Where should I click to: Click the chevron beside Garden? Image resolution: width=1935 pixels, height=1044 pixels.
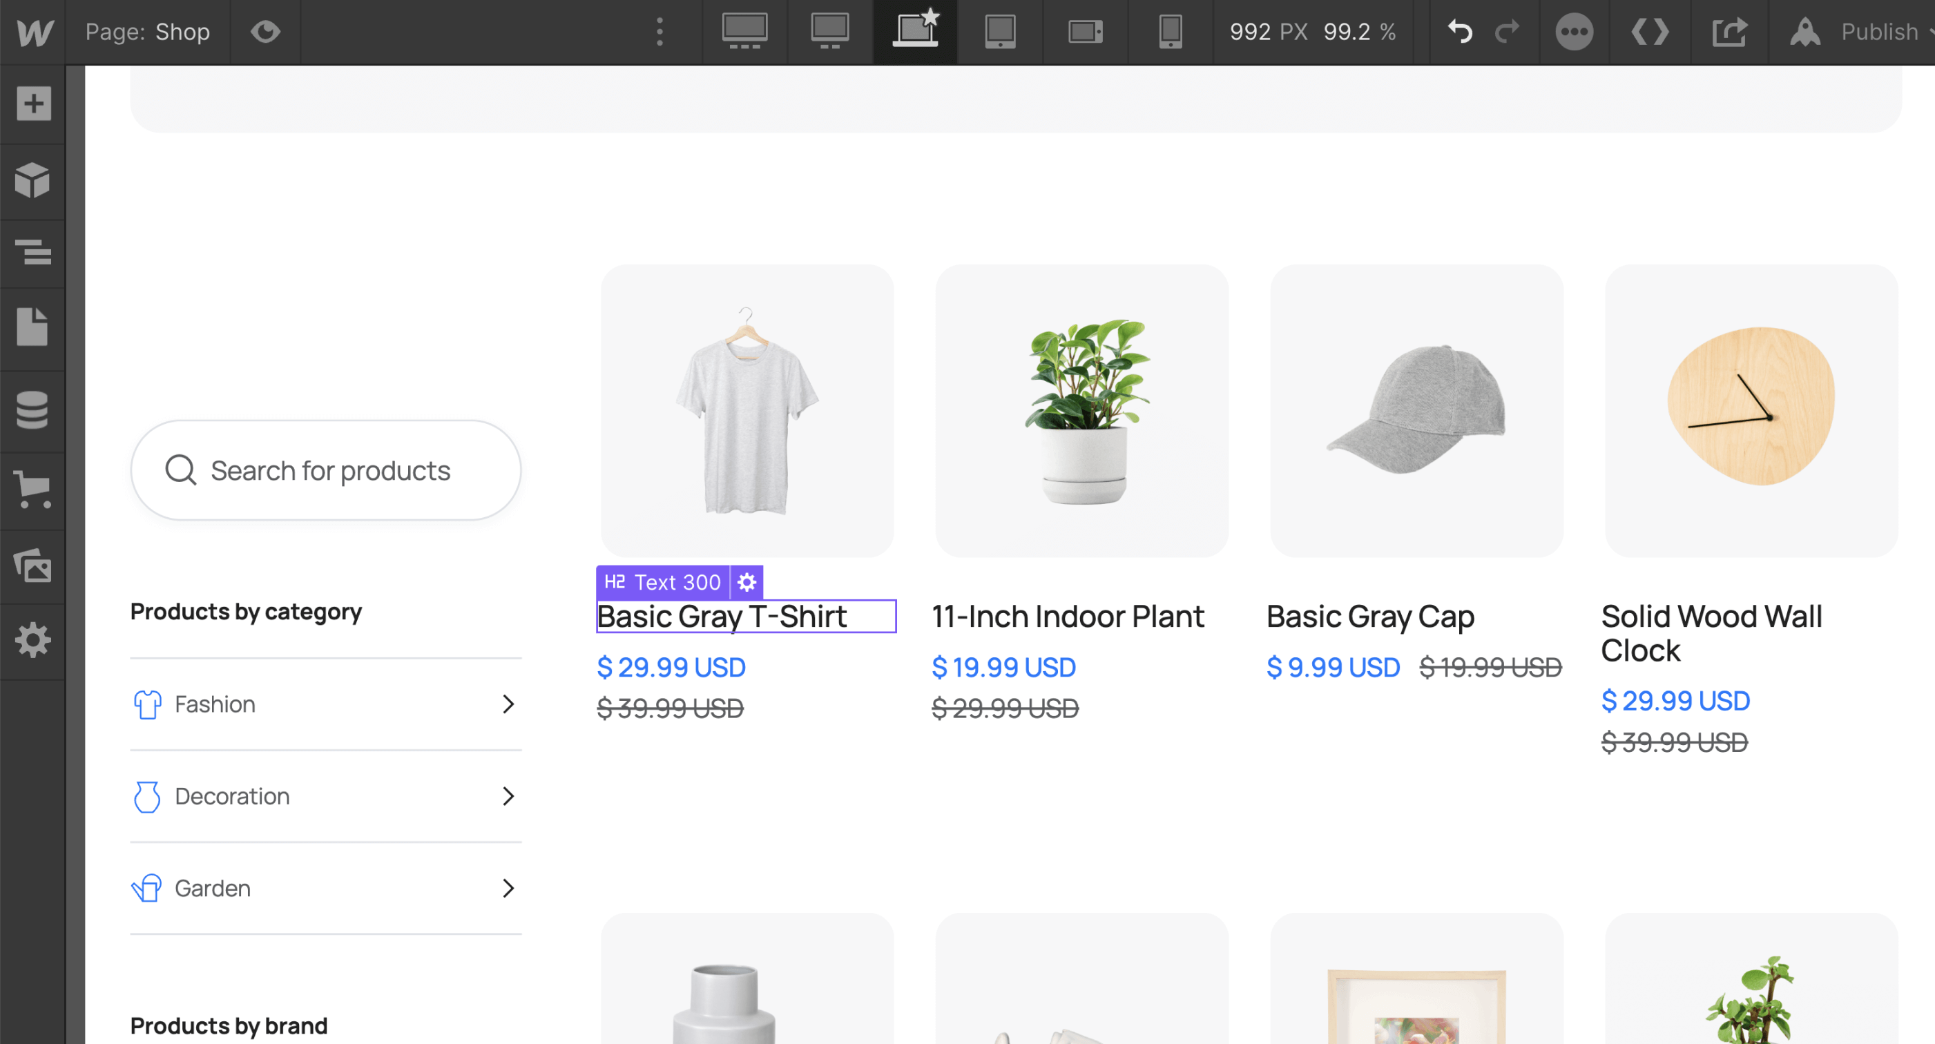508,889
